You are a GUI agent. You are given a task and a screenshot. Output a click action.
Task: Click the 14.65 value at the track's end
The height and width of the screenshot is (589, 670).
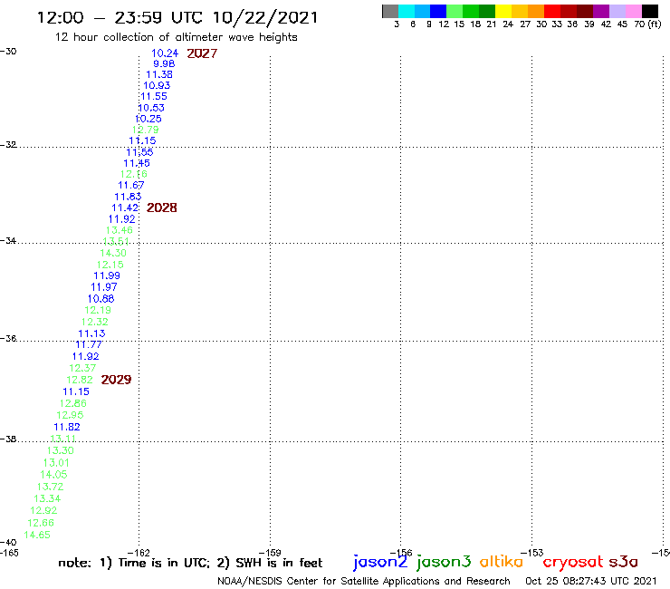37,535
